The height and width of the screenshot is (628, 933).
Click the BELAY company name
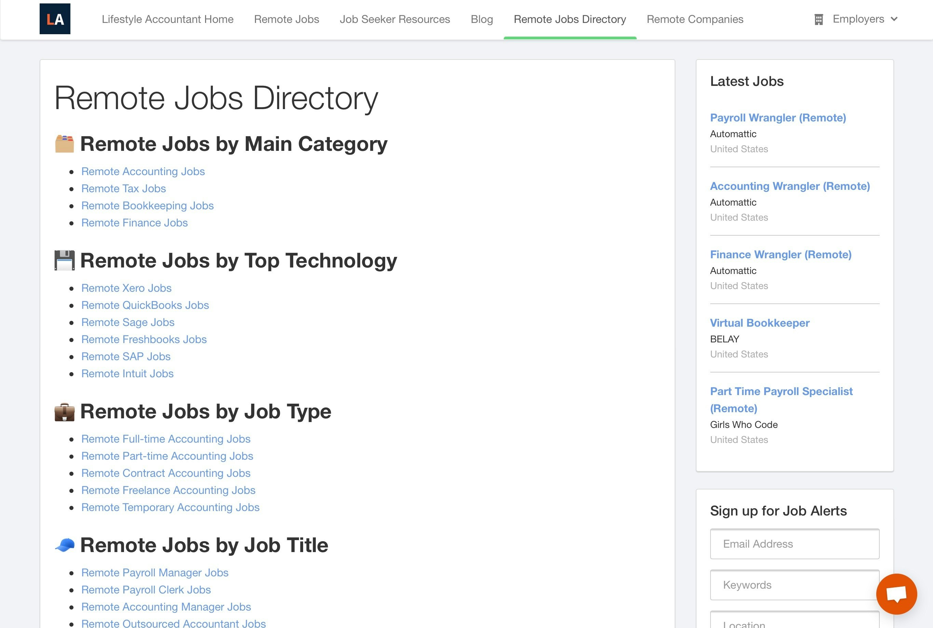click(725, 339)
